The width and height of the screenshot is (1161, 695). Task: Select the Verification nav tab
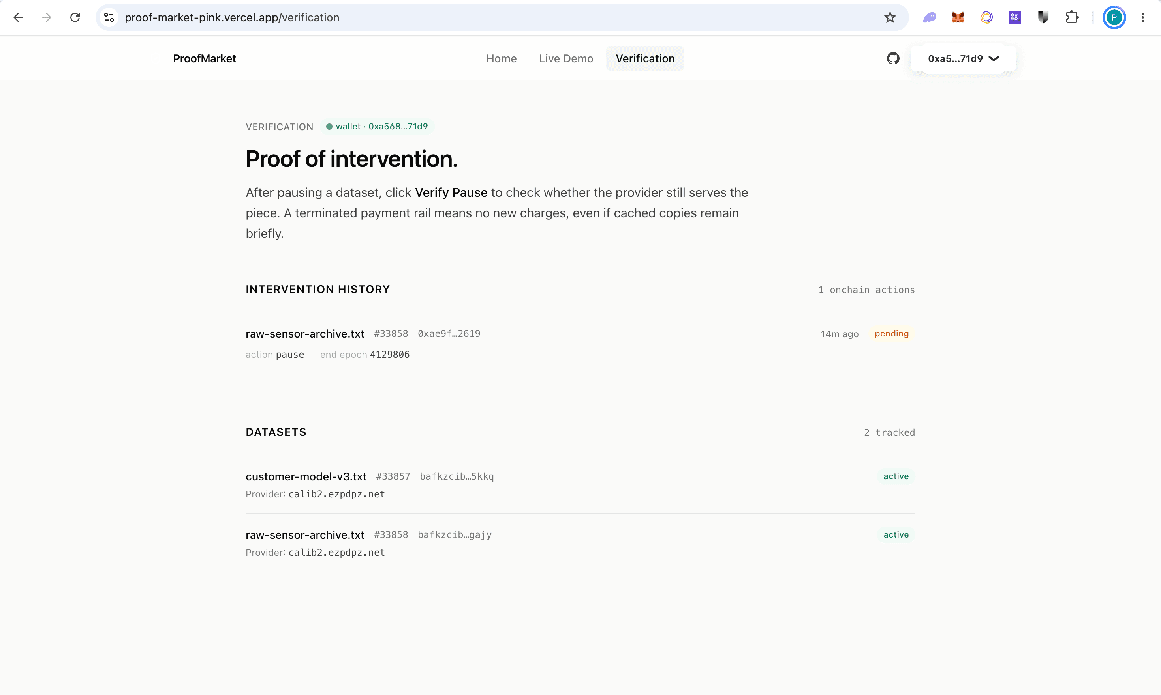click(x=645, y=58)
